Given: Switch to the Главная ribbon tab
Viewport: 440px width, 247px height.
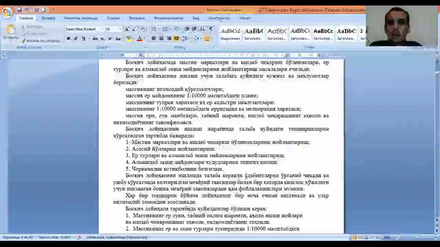Looking at the screenshot, I should [x=26, y=19].
